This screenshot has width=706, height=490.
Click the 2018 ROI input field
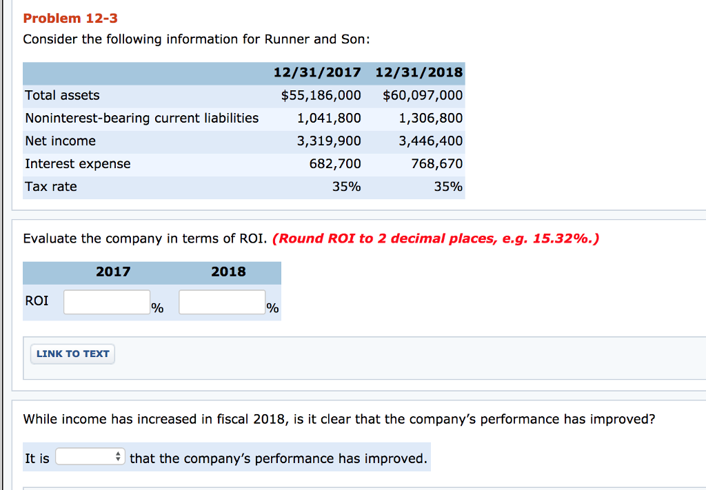coord(221,303)
